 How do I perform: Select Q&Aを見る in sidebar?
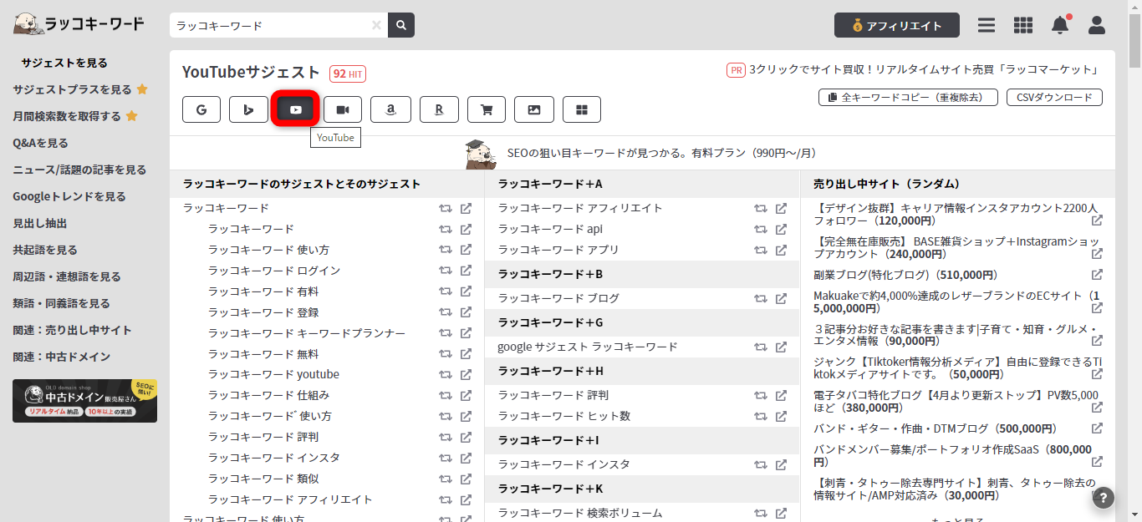pyautogui.click(x=40, y=143)
